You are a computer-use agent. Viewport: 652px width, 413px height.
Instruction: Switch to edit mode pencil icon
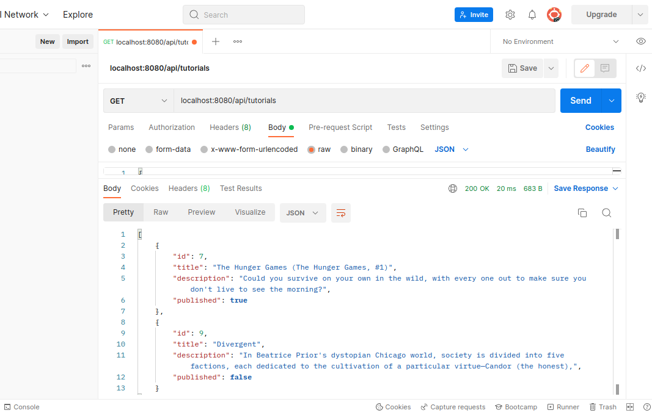(585, 68)
